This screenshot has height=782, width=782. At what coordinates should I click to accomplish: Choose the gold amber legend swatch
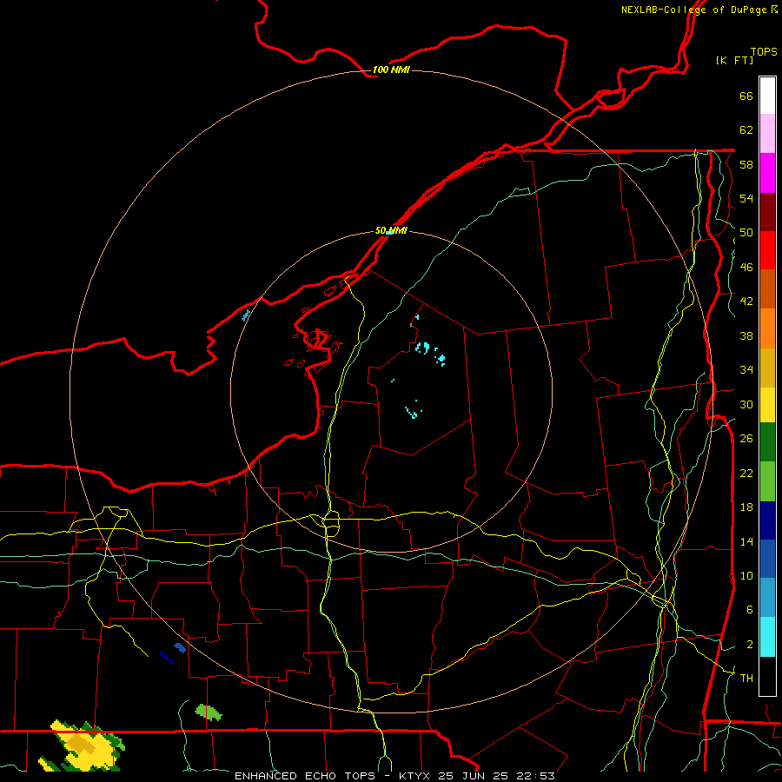767,368
